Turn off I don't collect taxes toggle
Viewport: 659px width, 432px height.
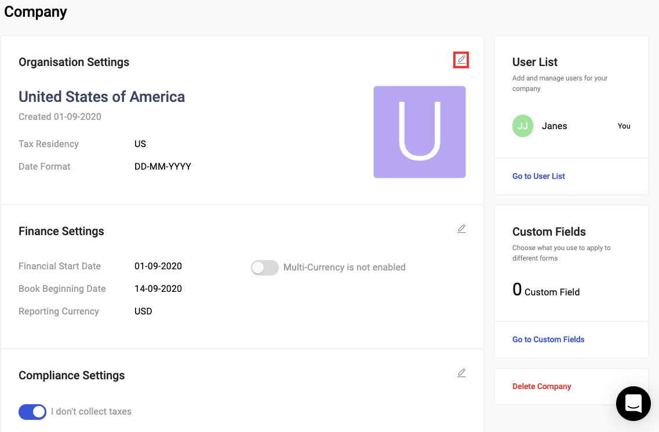pos(32,412)
